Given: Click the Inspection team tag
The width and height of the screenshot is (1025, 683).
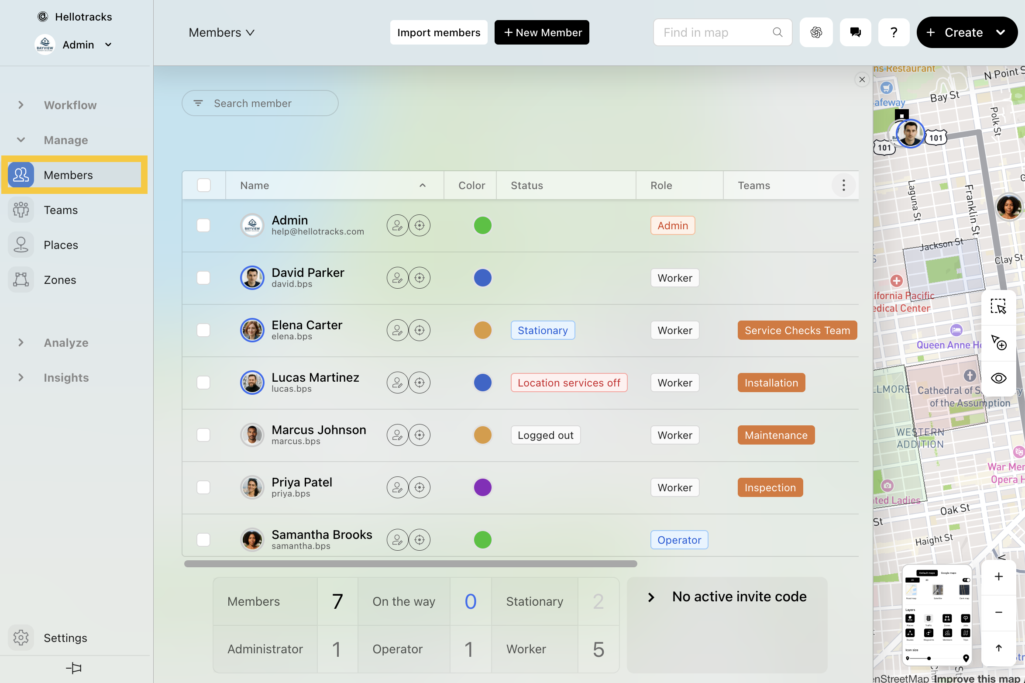Looking at the screenshot, I should click(770, 487).
